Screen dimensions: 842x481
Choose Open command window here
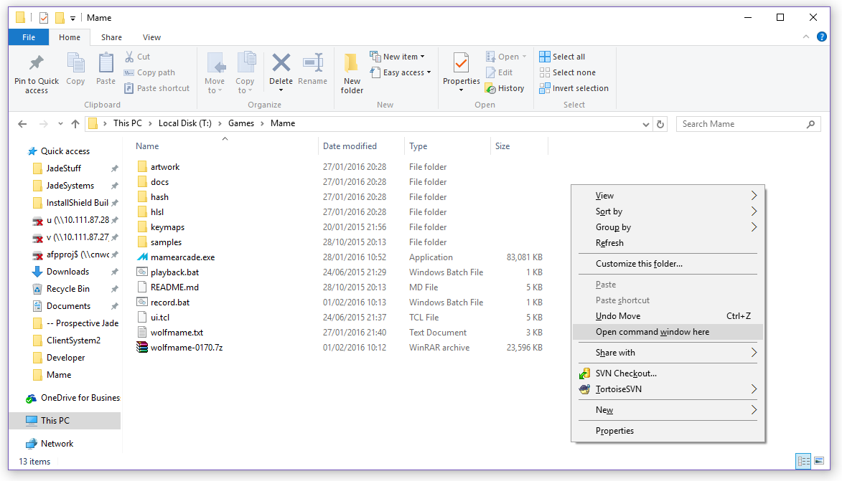[x=668, y=332]
